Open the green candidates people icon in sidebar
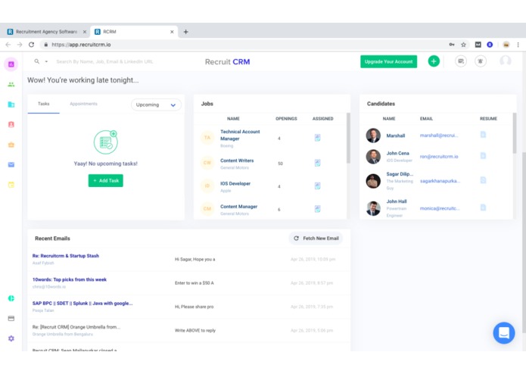Image resolution: width=526 pixels, height=374 pixels. pyautogui.click(x=11, y=84)
